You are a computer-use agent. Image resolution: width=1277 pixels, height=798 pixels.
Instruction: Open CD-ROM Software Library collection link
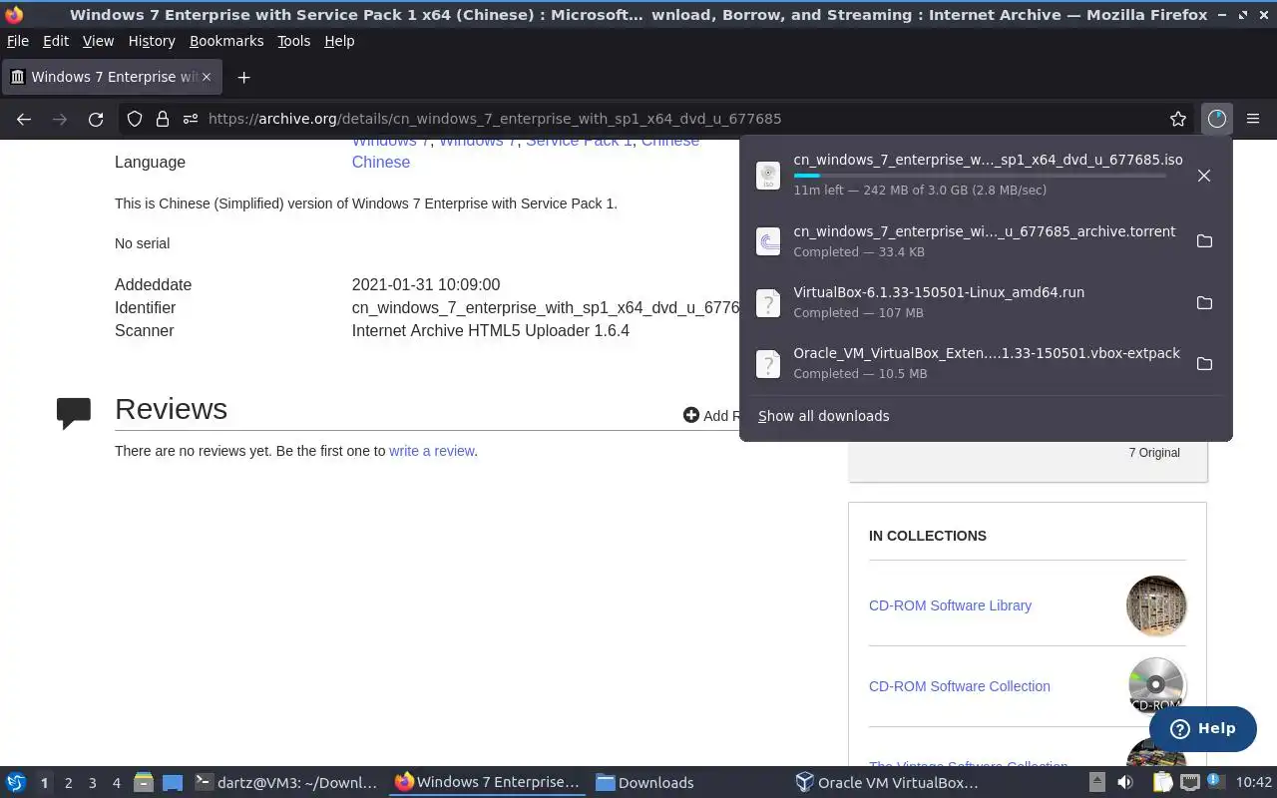950,605
